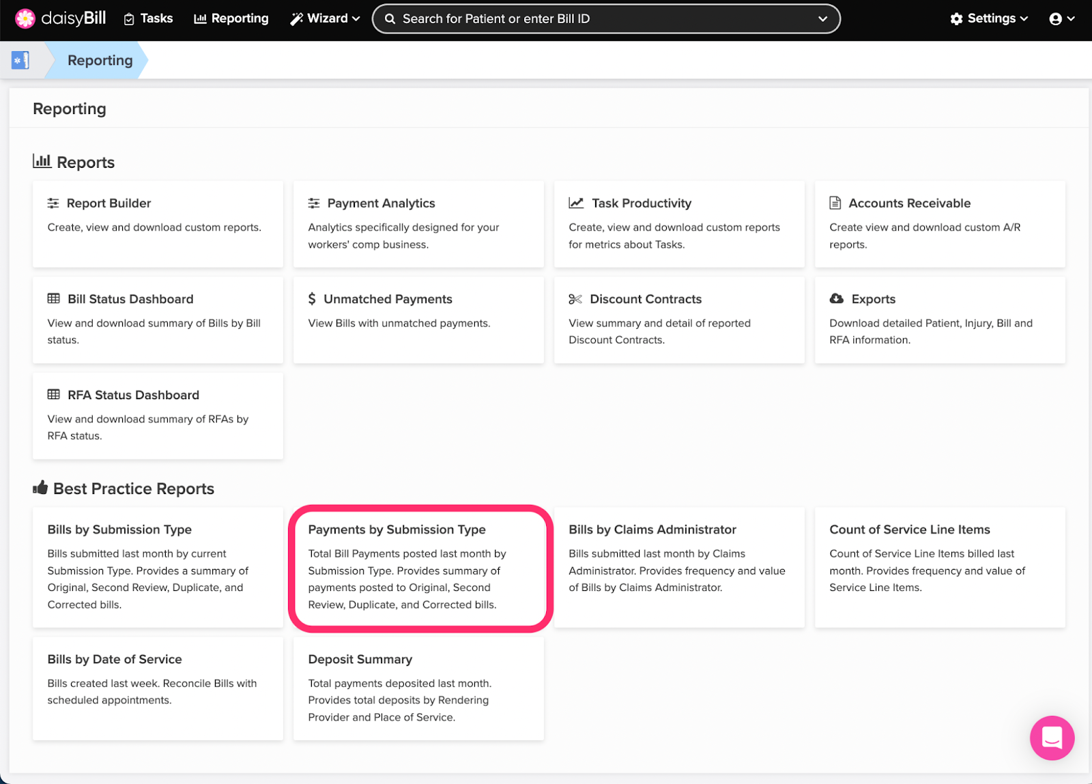Expand the search bar dropdown arrow
Viewport: 1092px width, 784px height.
[822, 19]
